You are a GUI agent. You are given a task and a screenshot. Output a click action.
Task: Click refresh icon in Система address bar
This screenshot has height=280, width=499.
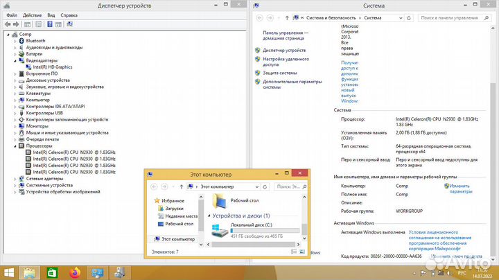coord(409,18)
